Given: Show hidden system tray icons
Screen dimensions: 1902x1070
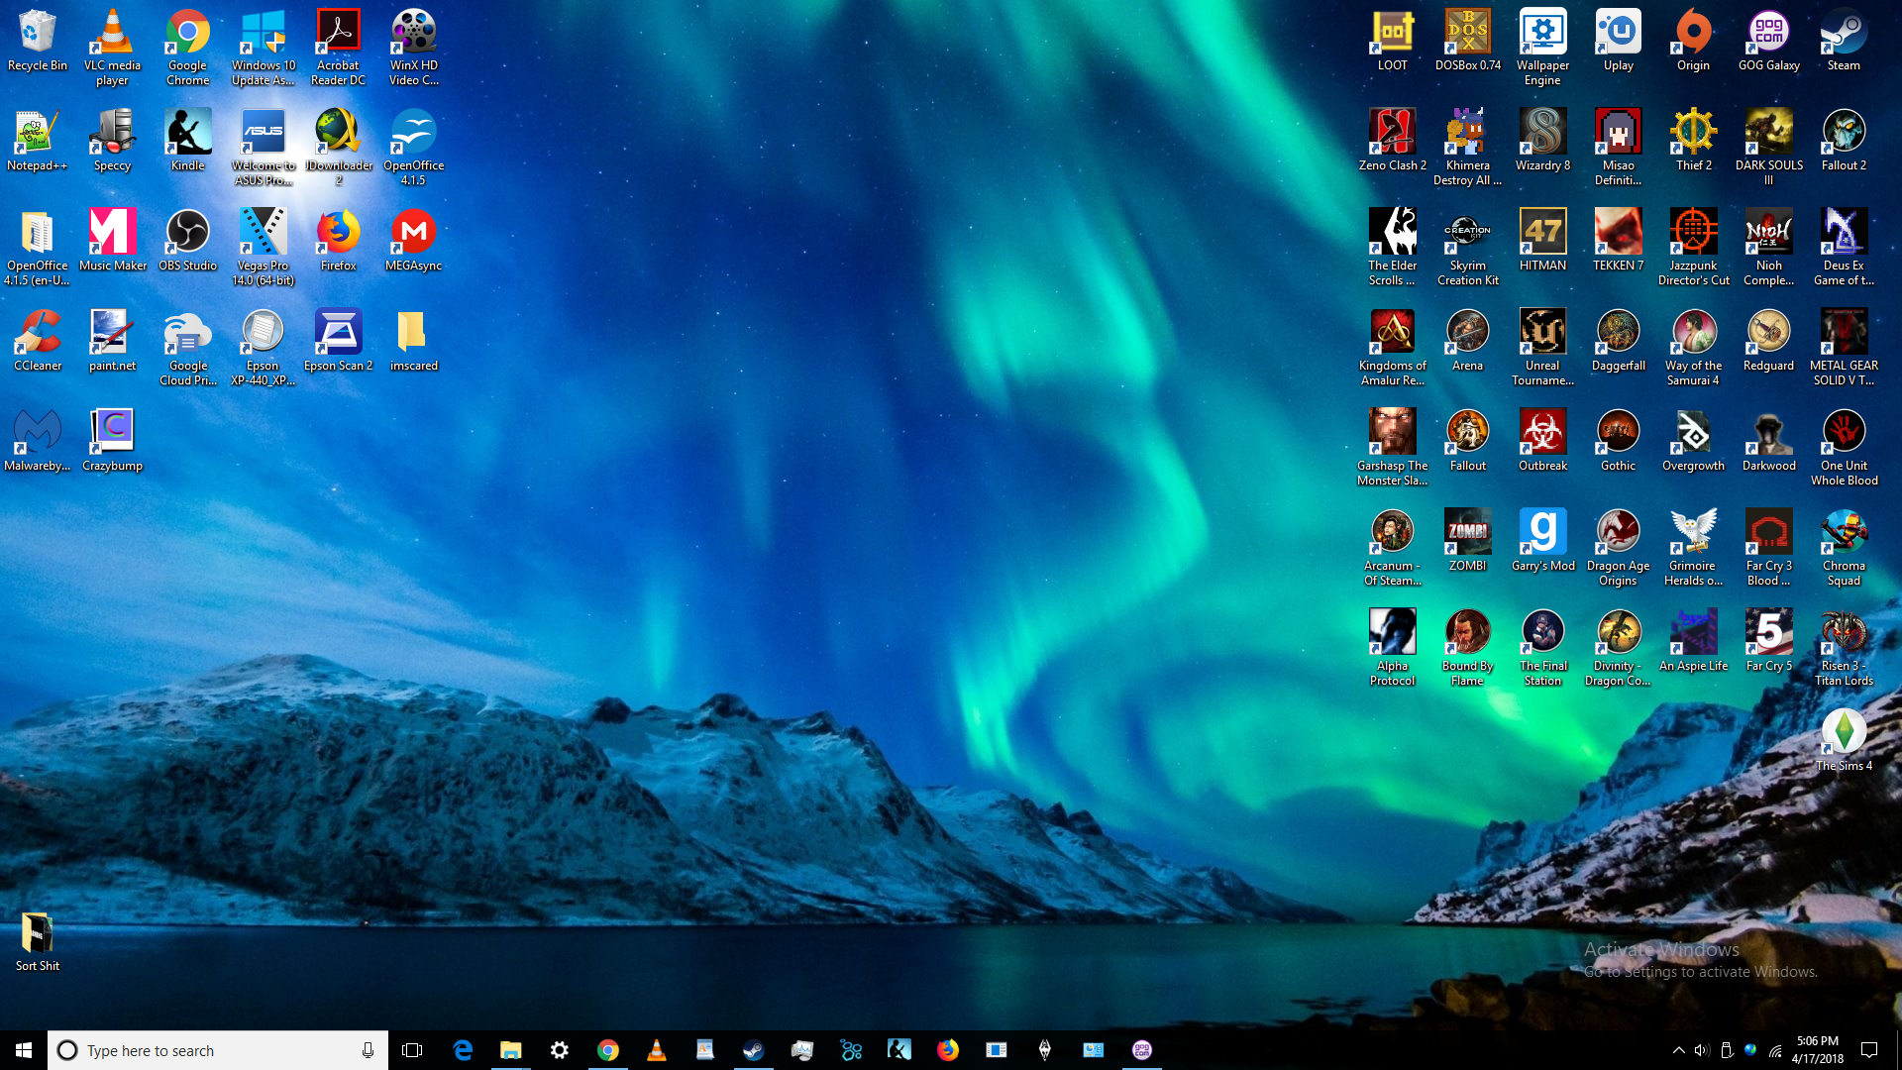Looking at the screenshot, I should coord(1678,1050).
